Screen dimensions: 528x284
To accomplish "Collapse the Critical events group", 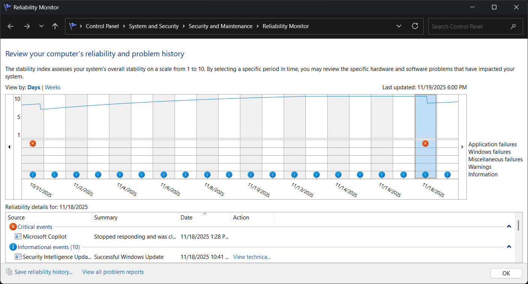I will (509, 227).
